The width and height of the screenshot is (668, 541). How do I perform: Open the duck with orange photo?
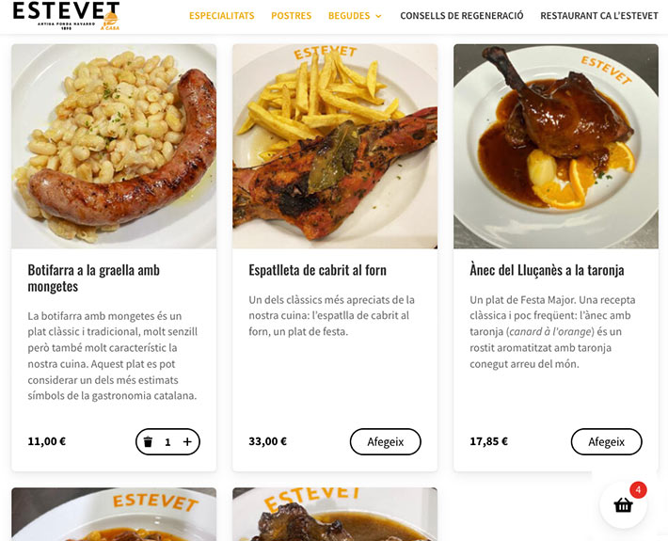[x=556, y=146]
